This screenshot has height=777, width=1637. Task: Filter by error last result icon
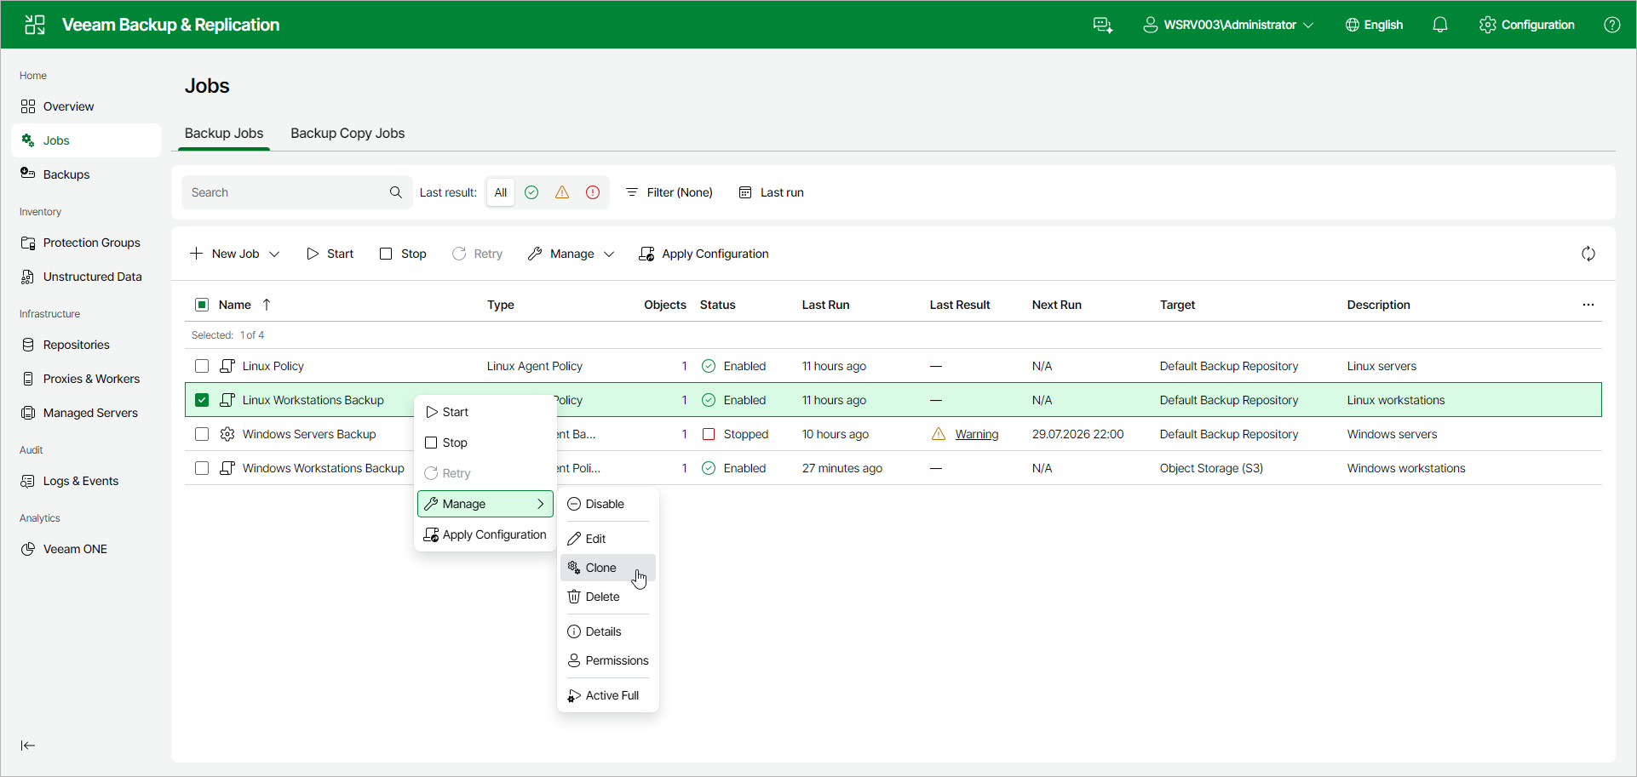click(593, 192)
